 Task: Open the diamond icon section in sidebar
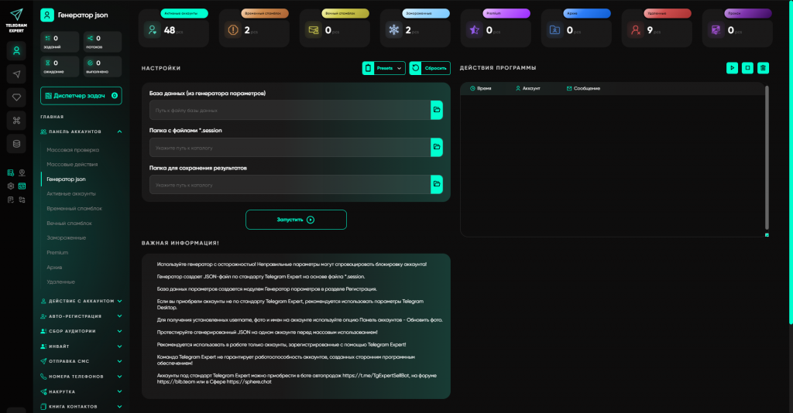[16, 97]
